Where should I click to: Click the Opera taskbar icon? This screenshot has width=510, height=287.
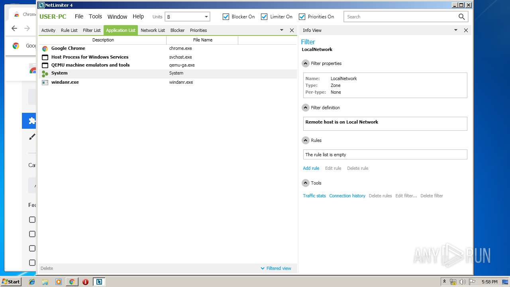85,282
